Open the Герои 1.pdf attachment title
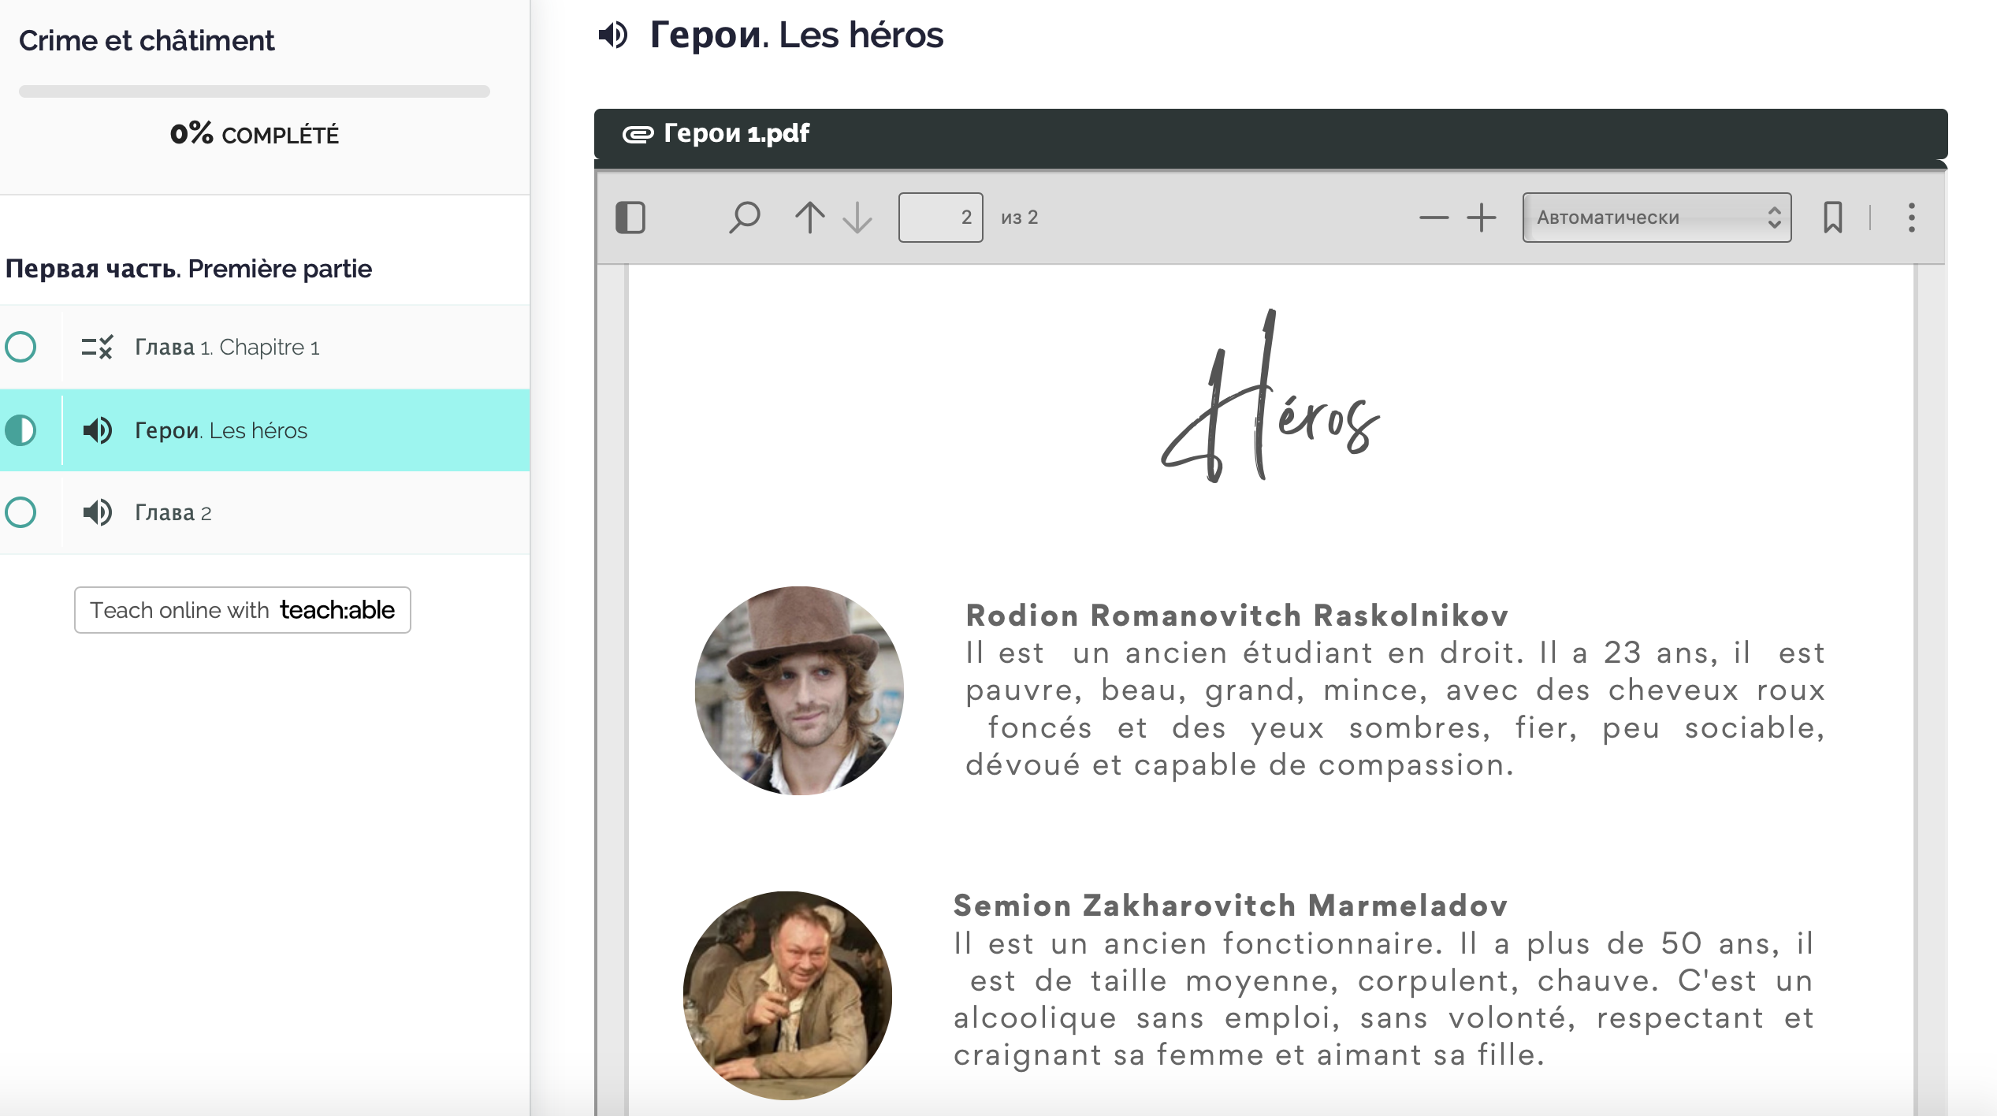The image size is (1997, 1116). [736, 133]
